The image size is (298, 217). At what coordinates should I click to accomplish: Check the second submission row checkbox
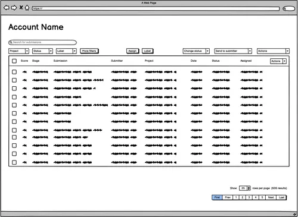tap(14, 80)
